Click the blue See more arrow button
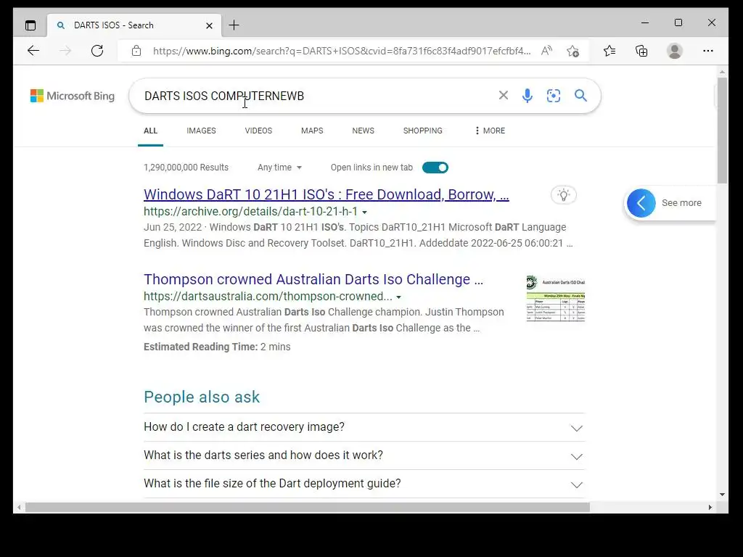The width and height of the screenshot is (743, 557). [x=641, y=203]
